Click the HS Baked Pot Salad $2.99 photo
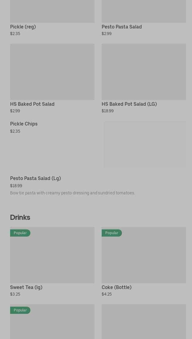The image size is (192, 339). tap(52, 72)
